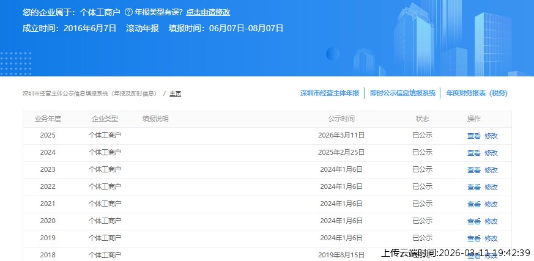View the 2020 annual report
The width and height of the screenshot is (534, 261).
point(473,221)
